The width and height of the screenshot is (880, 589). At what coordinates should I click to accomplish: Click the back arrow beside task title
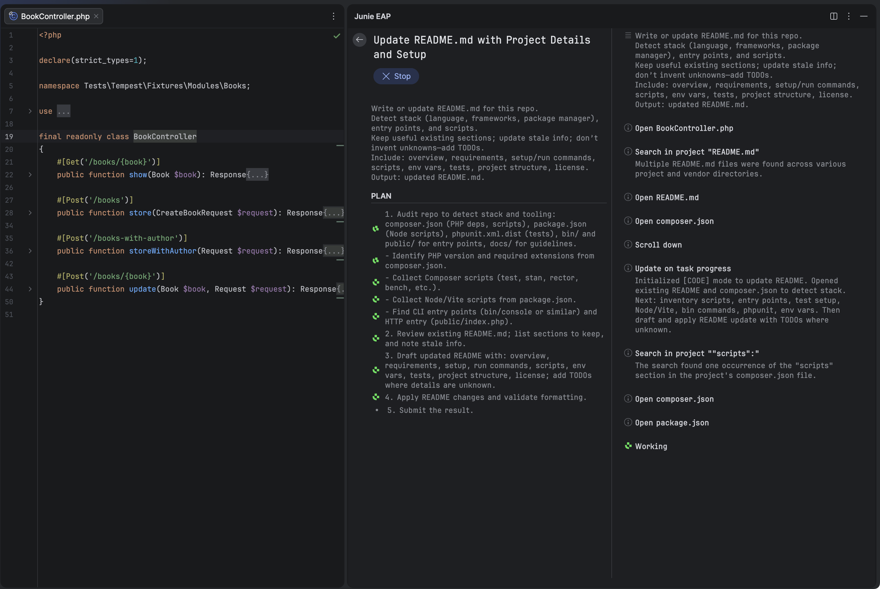tap(359, 40)
